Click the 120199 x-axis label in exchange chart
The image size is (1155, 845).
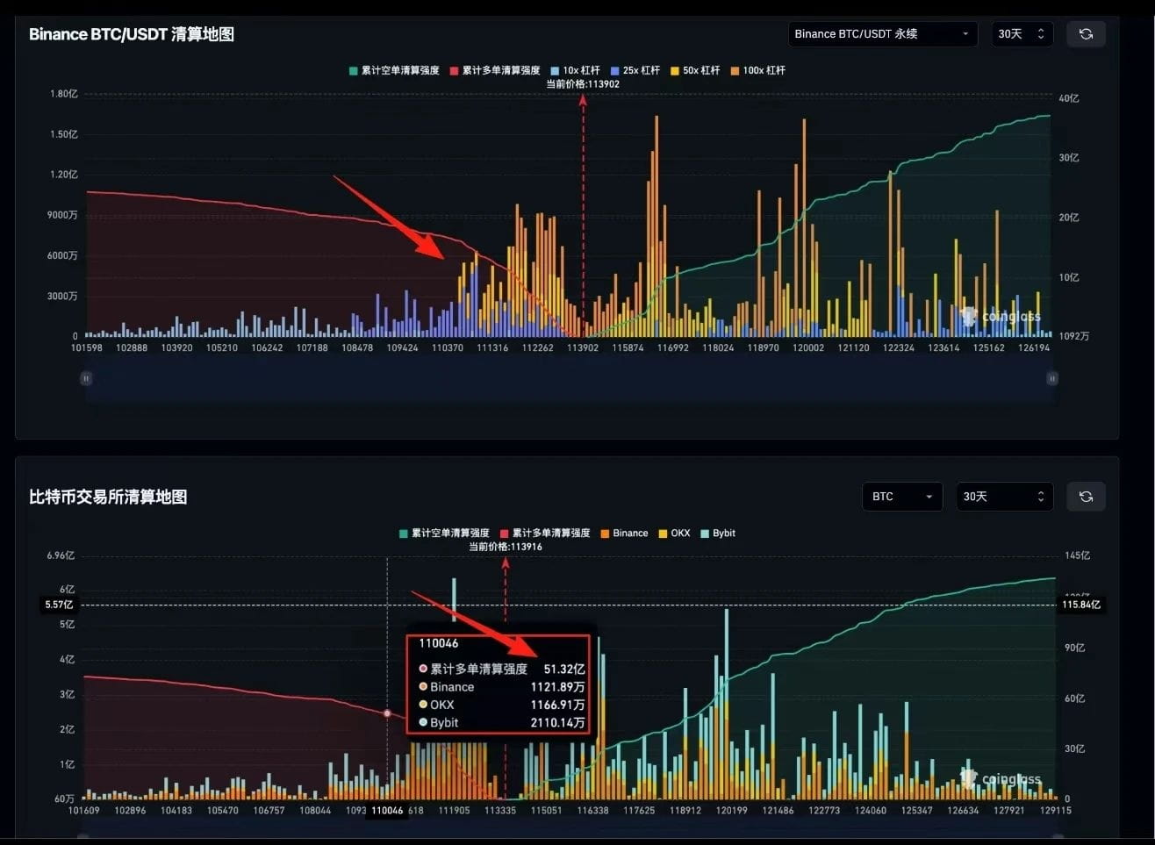point(731,811)
